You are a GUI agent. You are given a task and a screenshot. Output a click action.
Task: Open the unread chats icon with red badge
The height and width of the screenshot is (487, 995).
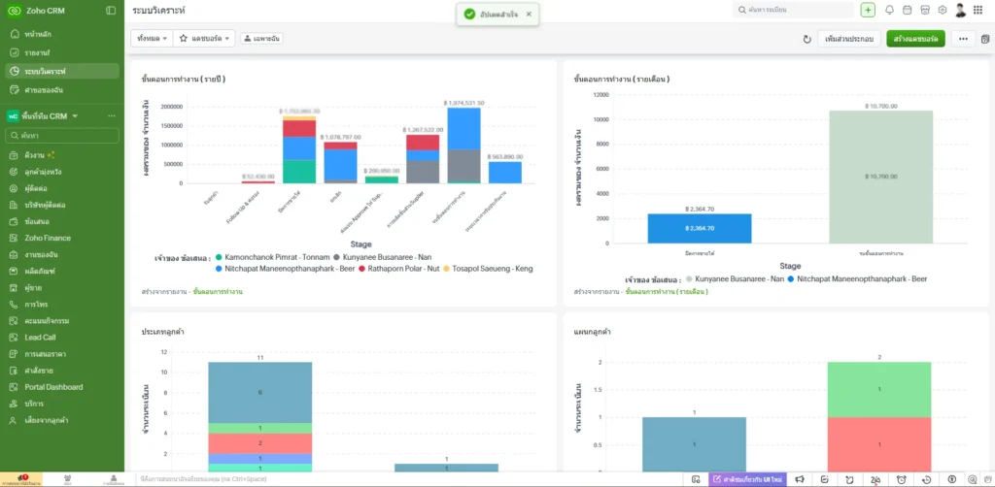(21, 479)
